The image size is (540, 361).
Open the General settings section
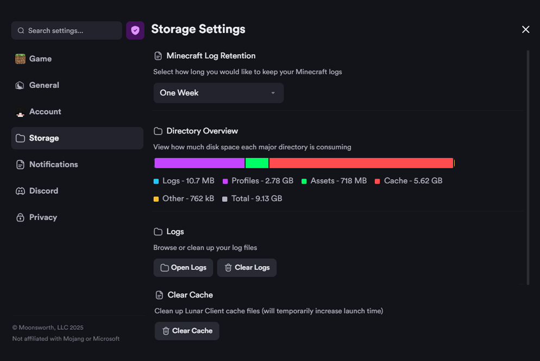tap(77, 85)
